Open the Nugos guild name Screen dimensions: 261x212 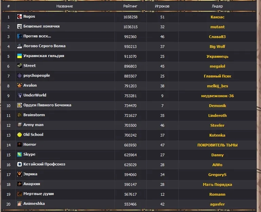pos(29,16)
